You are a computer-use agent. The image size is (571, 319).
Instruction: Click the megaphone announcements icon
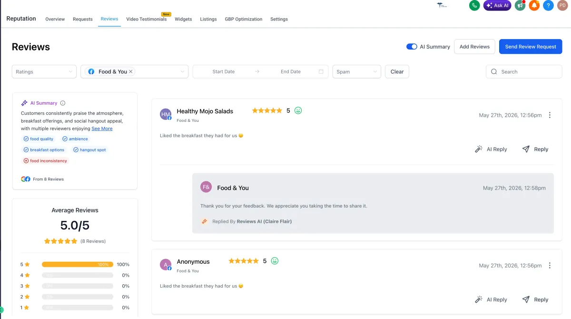pos(520,5)
